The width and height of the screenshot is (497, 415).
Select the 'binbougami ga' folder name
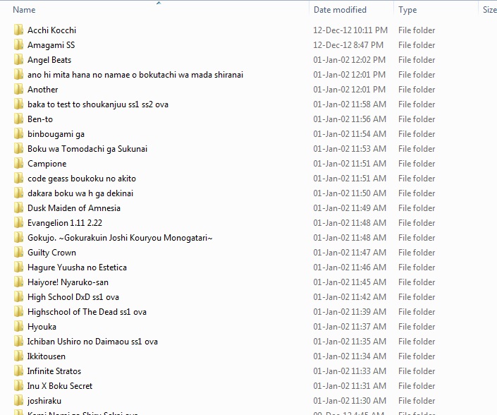tap(56, 134)
